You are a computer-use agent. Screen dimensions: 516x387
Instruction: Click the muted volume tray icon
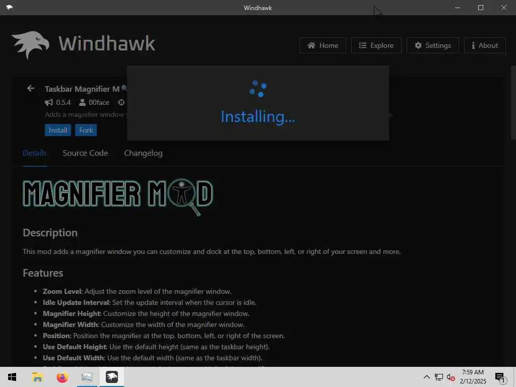pyautogui.click(x=451, y=377)
